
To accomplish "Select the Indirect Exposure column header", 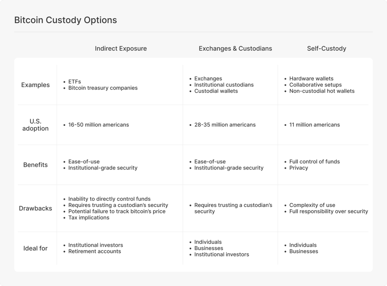I will click(121, 48).
